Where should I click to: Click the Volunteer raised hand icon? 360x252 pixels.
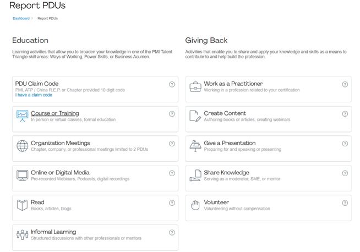[195, 205]
